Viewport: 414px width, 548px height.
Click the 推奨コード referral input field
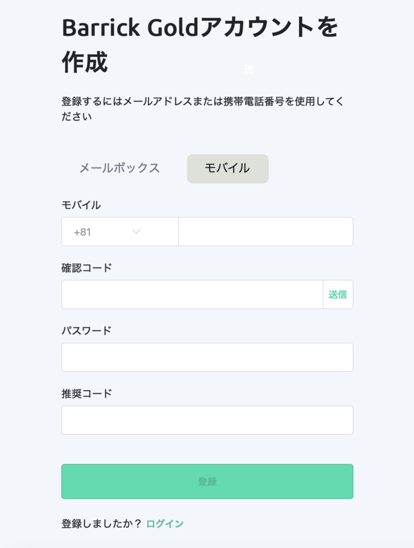(x=207, y=420)
